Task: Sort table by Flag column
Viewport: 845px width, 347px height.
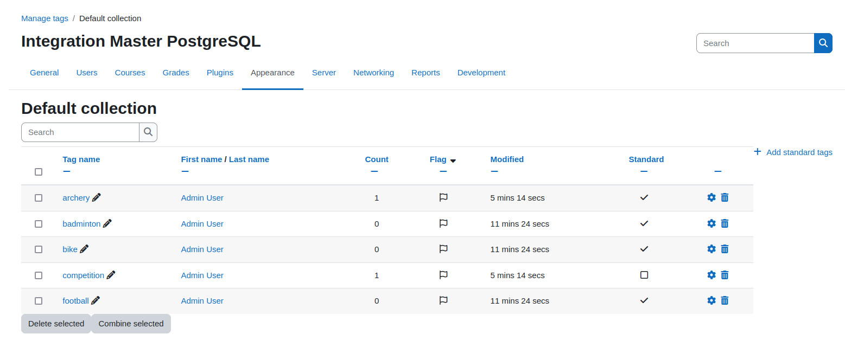Action: pyautogui.click(x=438, y=159)
